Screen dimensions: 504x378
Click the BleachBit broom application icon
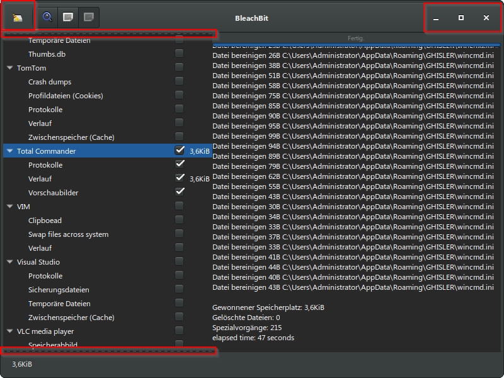click(17, 17)
